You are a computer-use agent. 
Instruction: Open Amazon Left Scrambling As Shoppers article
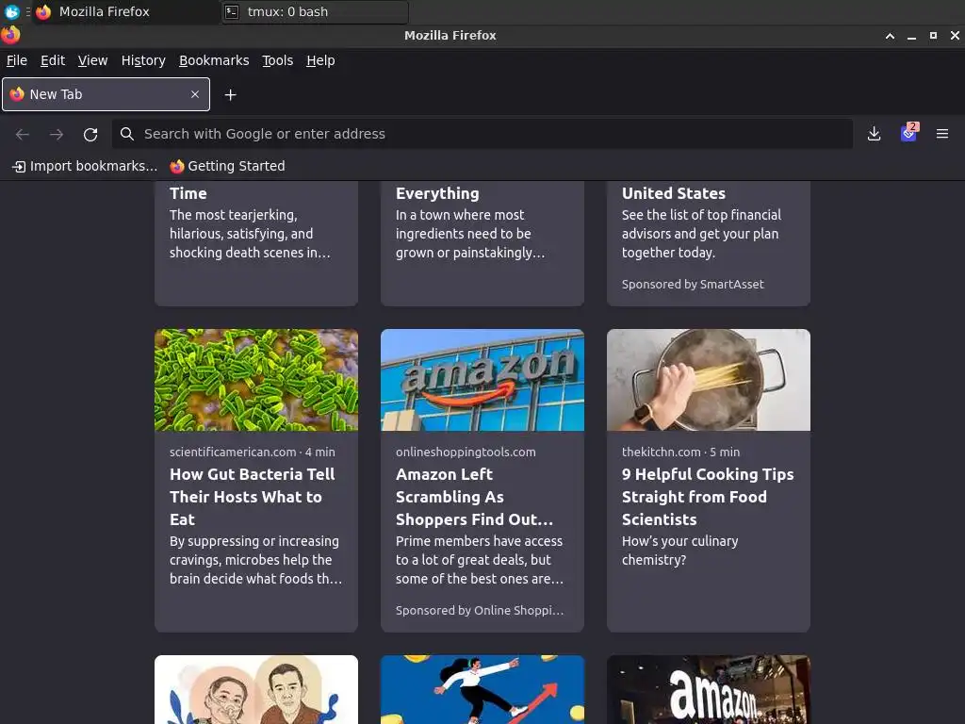click(474, 497)
